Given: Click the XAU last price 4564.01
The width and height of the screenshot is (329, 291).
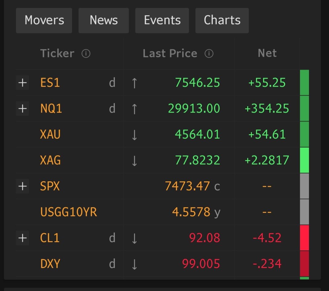Looking at the screenshot, I should click(197, 134).
